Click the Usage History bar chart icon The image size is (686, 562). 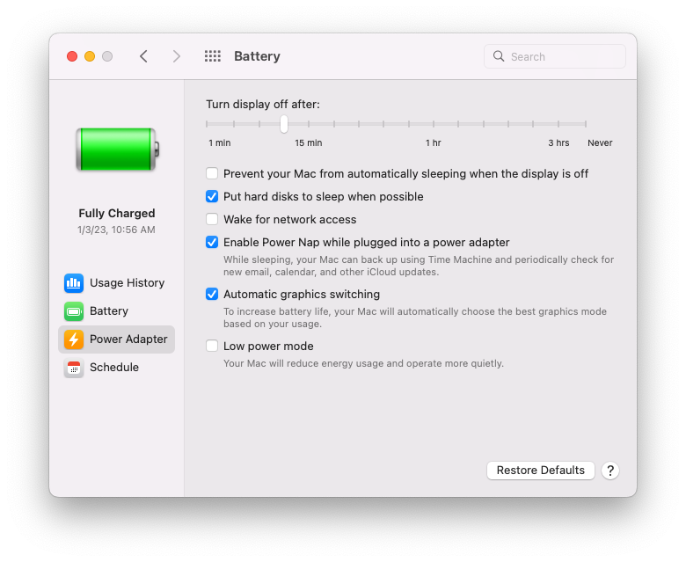pyautogui.click(x=74, y=283)
